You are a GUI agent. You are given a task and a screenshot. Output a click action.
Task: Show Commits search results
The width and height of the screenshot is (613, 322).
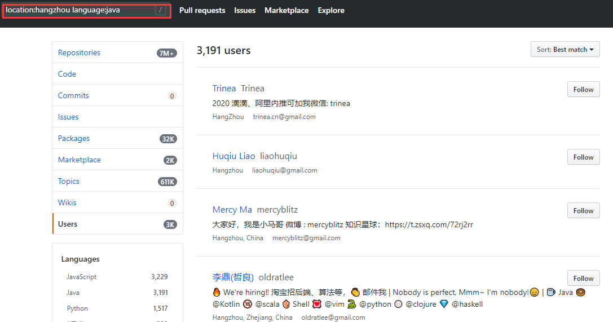tap(117, 95)
